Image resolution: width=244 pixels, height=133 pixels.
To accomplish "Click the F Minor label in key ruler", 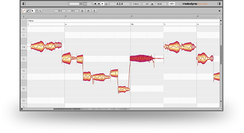I will (x=31, y=21).
